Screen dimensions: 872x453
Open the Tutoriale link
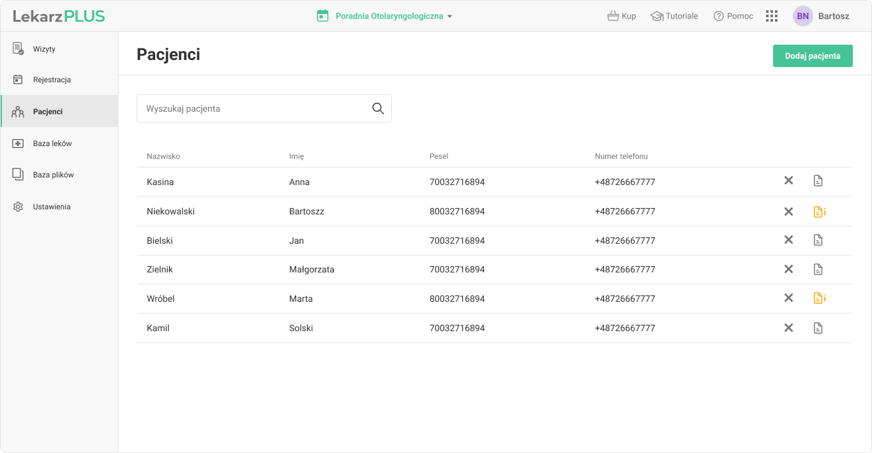[674, 16]
